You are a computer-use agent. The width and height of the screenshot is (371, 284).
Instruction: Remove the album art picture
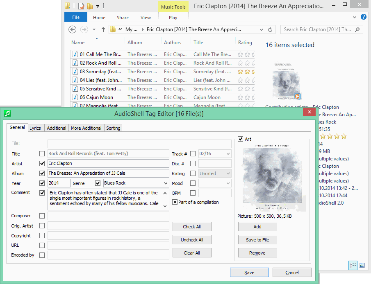click(257, 253)
